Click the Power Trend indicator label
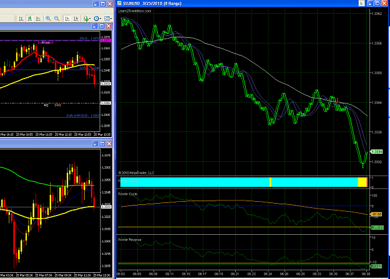This screenshot has width=390, height=279. 128,181
